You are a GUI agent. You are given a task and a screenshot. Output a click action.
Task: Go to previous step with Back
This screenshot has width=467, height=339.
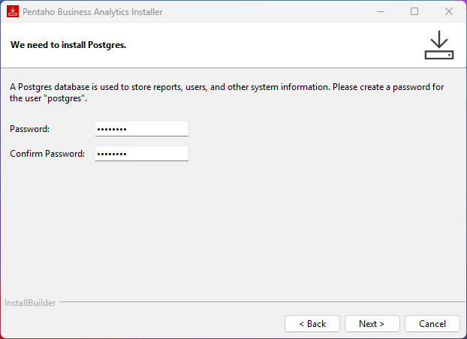pos(312,324)
